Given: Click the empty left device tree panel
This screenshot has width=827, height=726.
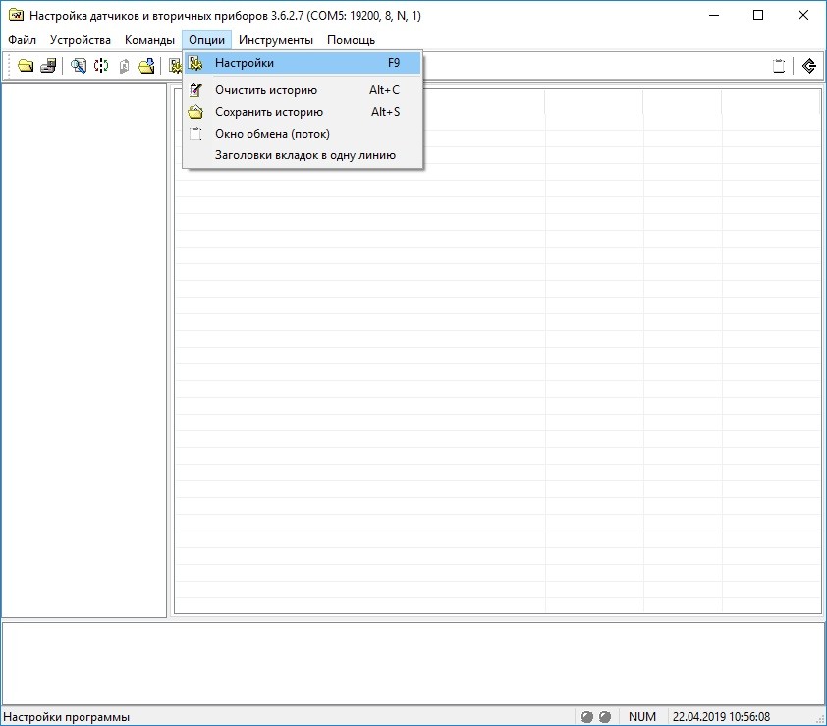Looking at the screenshot, I should (x=83, y=350).
